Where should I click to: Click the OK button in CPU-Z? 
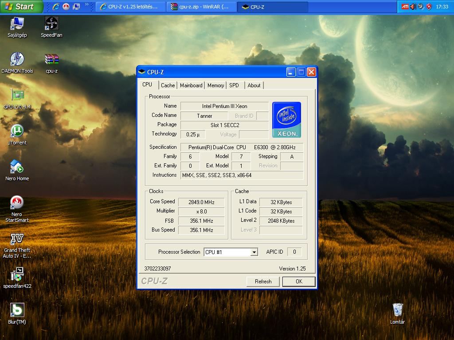[x=299, y=281]
